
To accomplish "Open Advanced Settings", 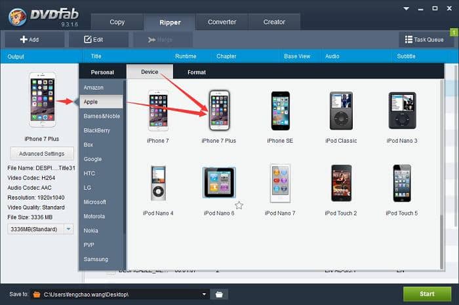I will click(x=42, y=154).
